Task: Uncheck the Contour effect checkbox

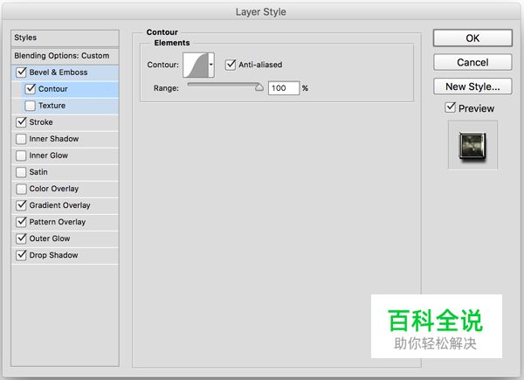Action: (30, 89)
